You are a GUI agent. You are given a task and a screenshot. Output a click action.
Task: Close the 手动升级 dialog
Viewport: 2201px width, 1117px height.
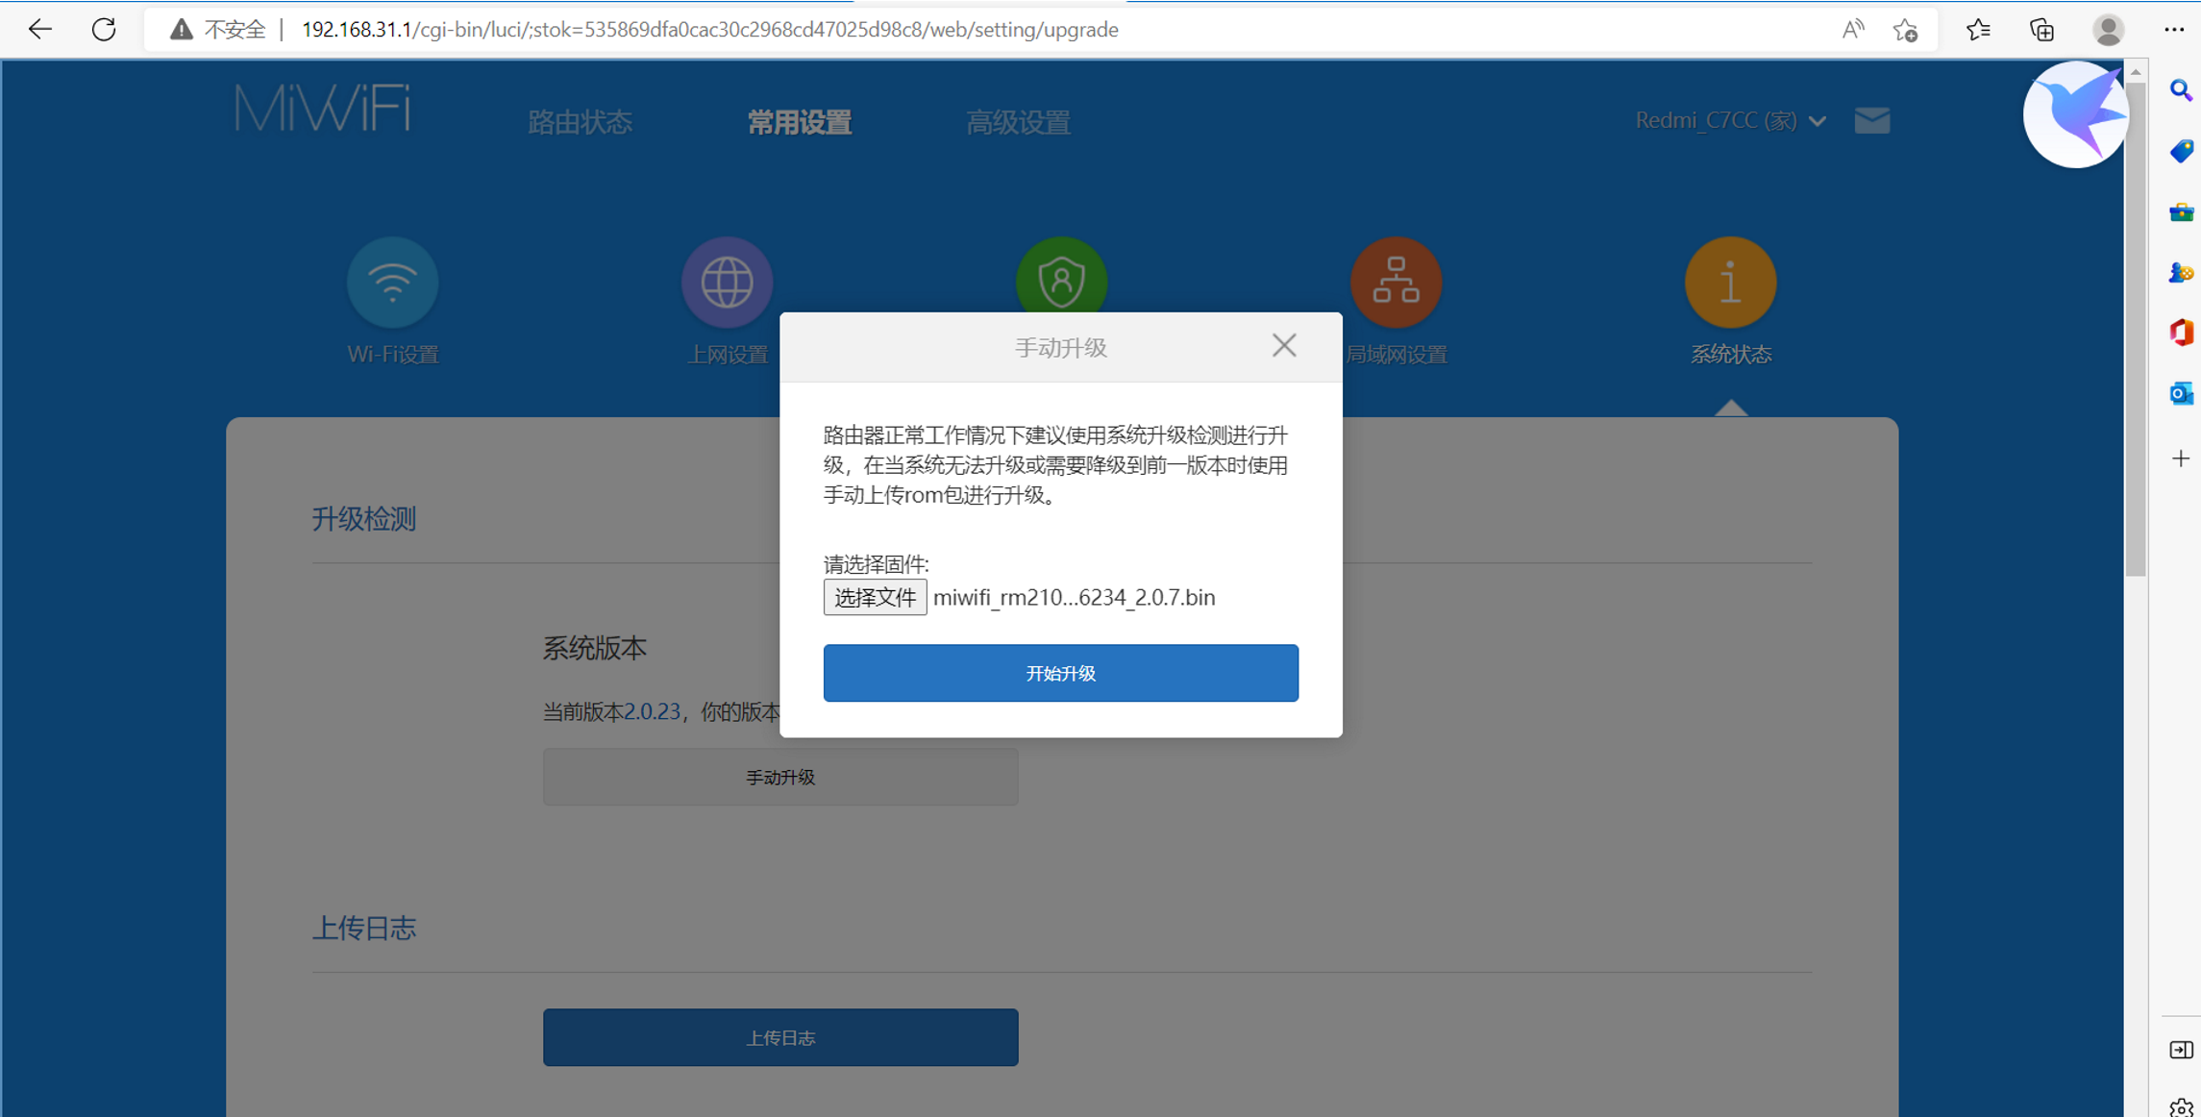pos(1284,346)
